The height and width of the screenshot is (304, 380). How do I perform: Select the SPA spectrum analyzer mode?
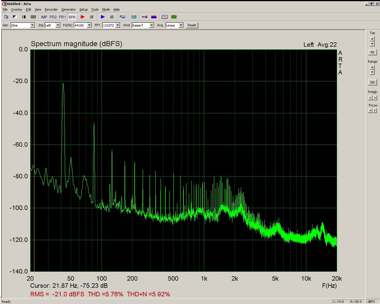pos(72,17)
